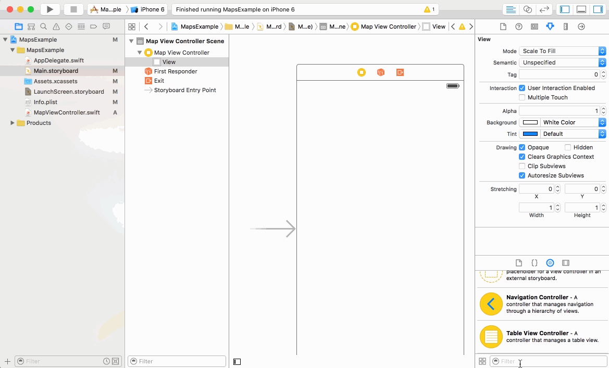Run the app with the Play button

[49, 9]
